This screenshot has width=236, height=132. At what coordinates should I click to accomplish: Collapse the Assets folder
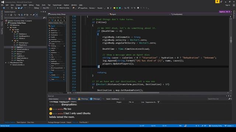click(x=8, y=27)
